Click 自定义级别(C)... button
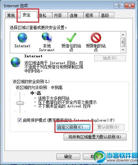The image size is (138, 165). 73,127
